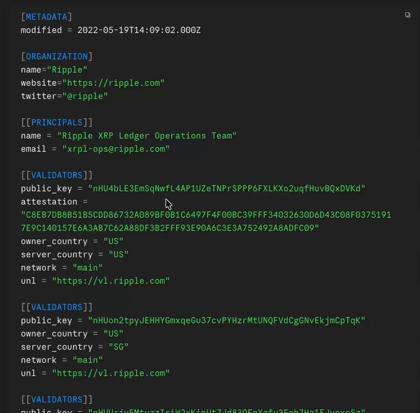Select the attestation line starting with C8EB7DB8
The width and height of the screenshot is (420, 413).
[x=206, y=215]
